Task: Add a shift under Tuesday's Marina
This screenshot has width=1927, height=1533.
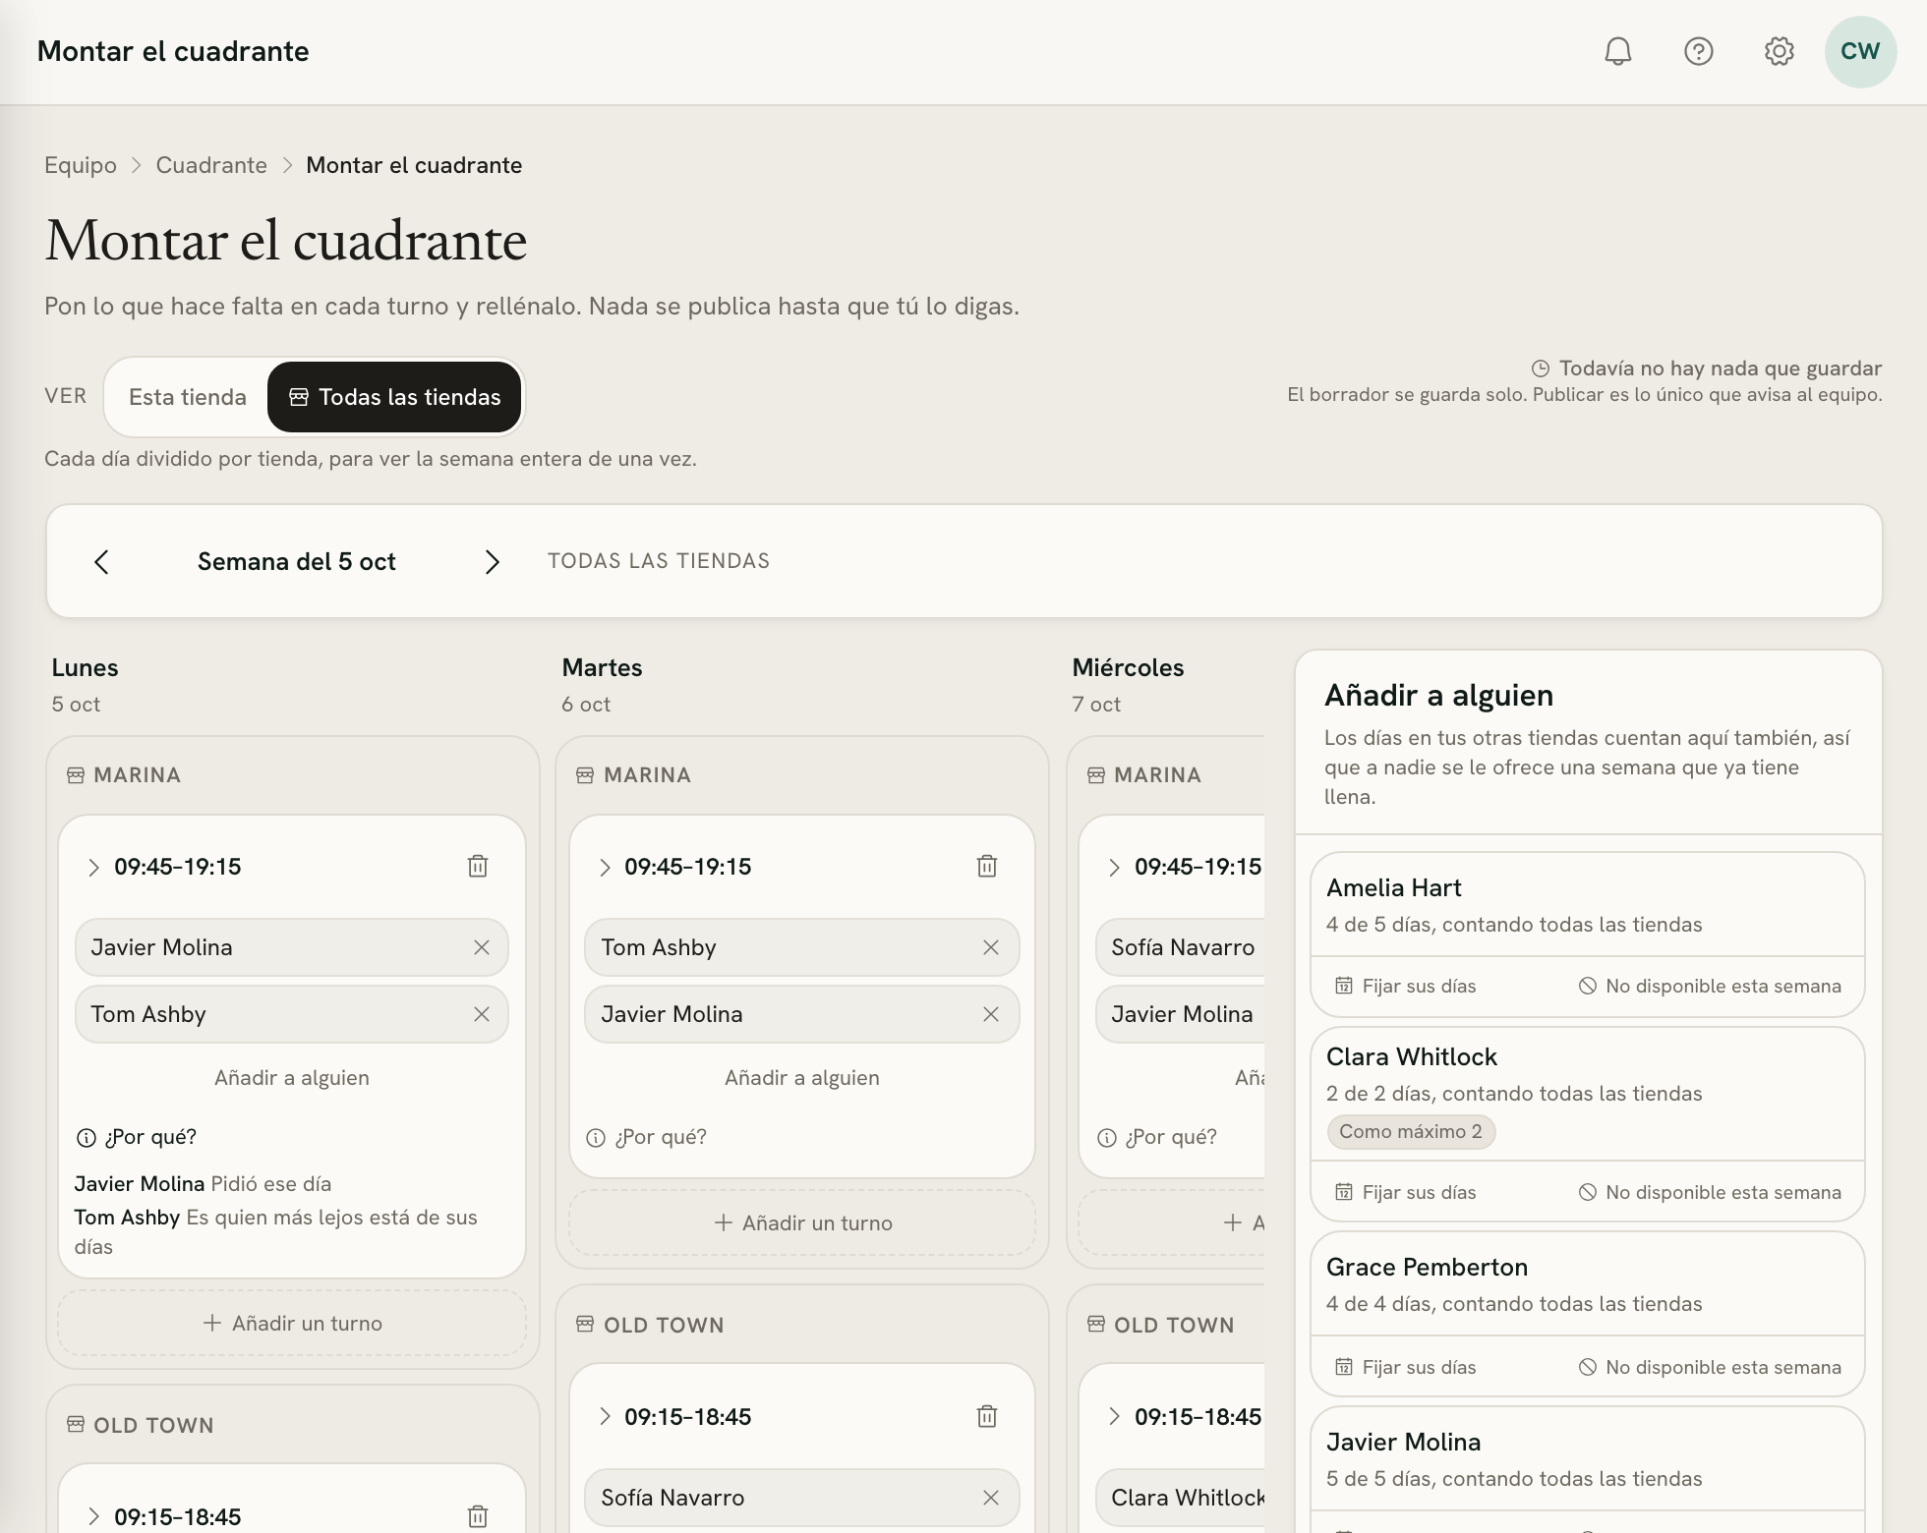Action: [802, 1223]
